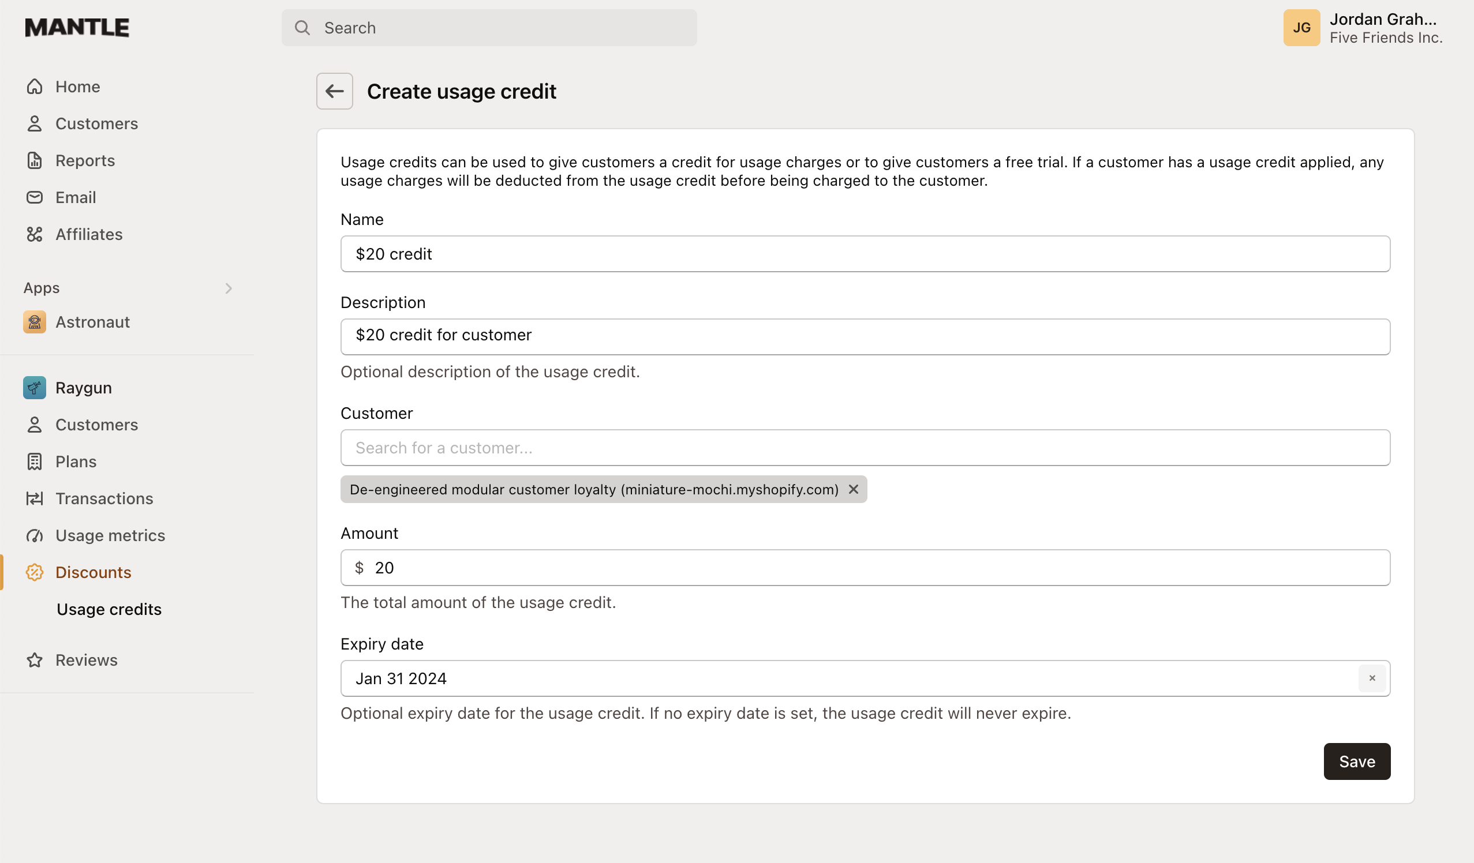The width and height of the screenshot is (1474, 863).
Task: Click the back arrow next to Create usage credit
Action: [334, 91]
